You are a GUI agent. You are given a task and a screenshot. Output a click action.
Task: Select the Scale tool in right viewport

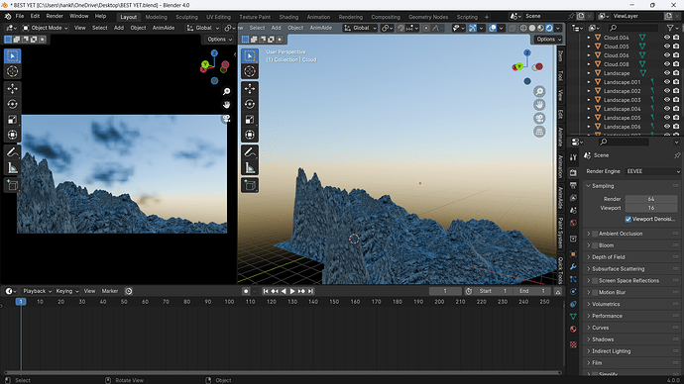tap(250, 120)
